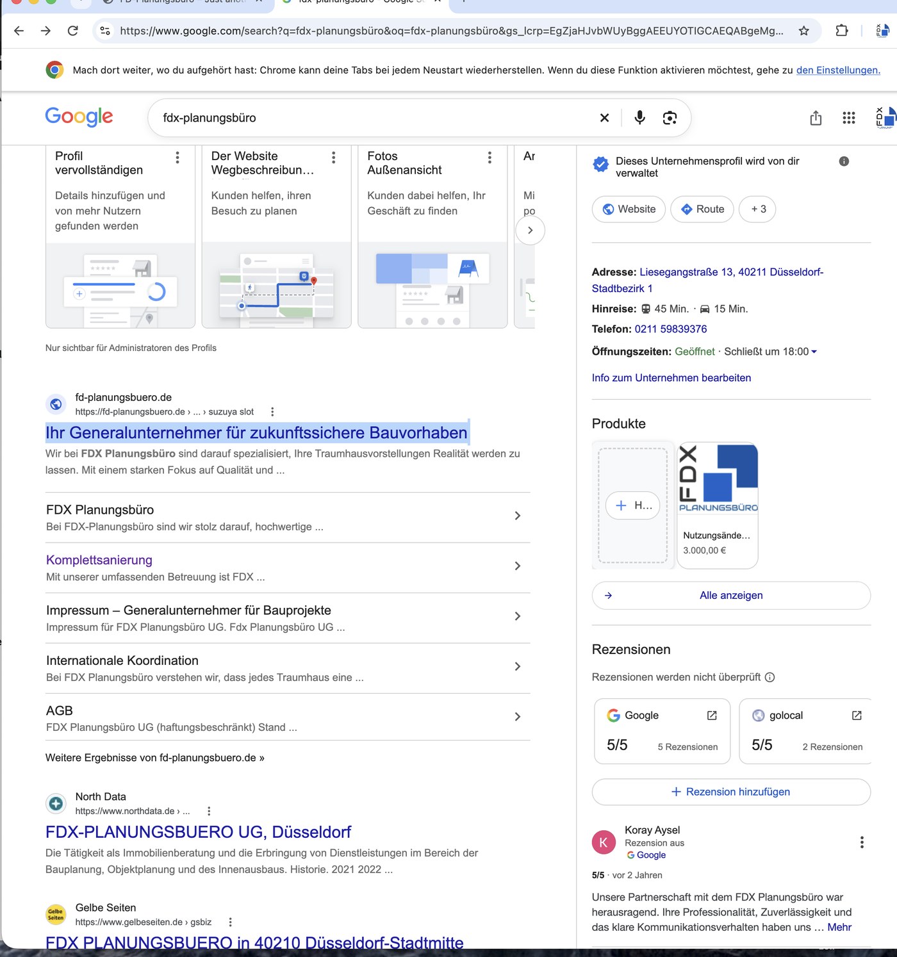The height and width of the screenshot is (957, 897).
Task: Expand Koray Aysel's review with Mehr
Action: (839, 928)
